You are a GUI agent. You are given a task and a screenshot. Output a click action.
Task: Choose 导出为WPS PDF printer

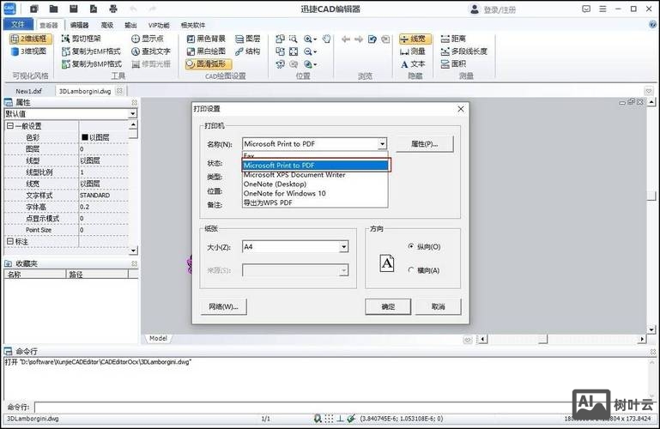pyautogui.click(x=315, y=202)
